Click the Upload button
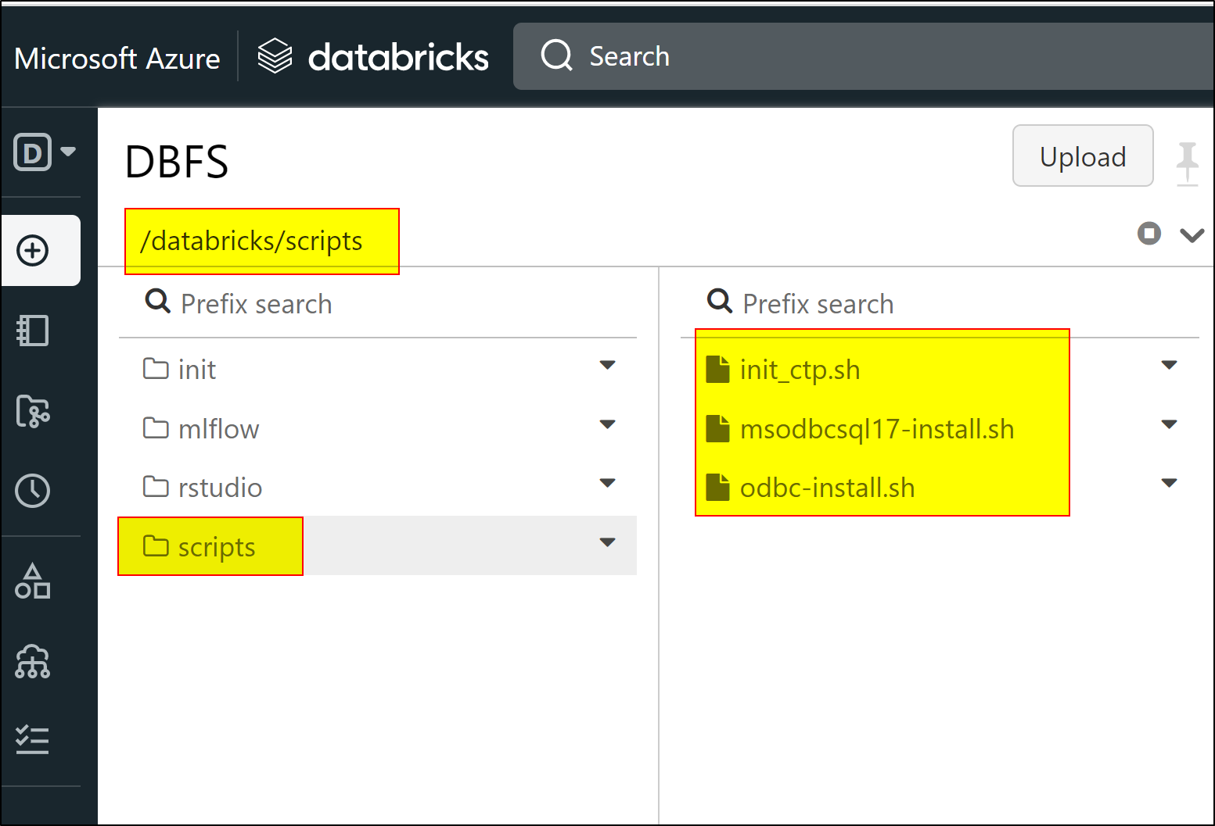The image size is (1215, 826). tap(1082, 156)
